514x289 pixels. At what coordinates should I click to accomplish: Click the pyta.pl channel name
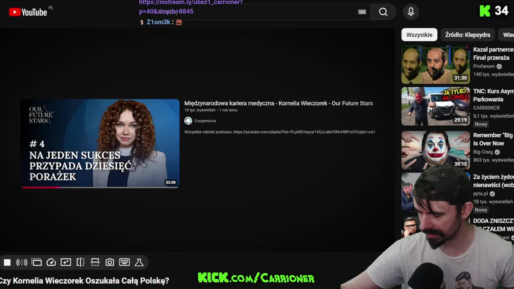point(480,193)
